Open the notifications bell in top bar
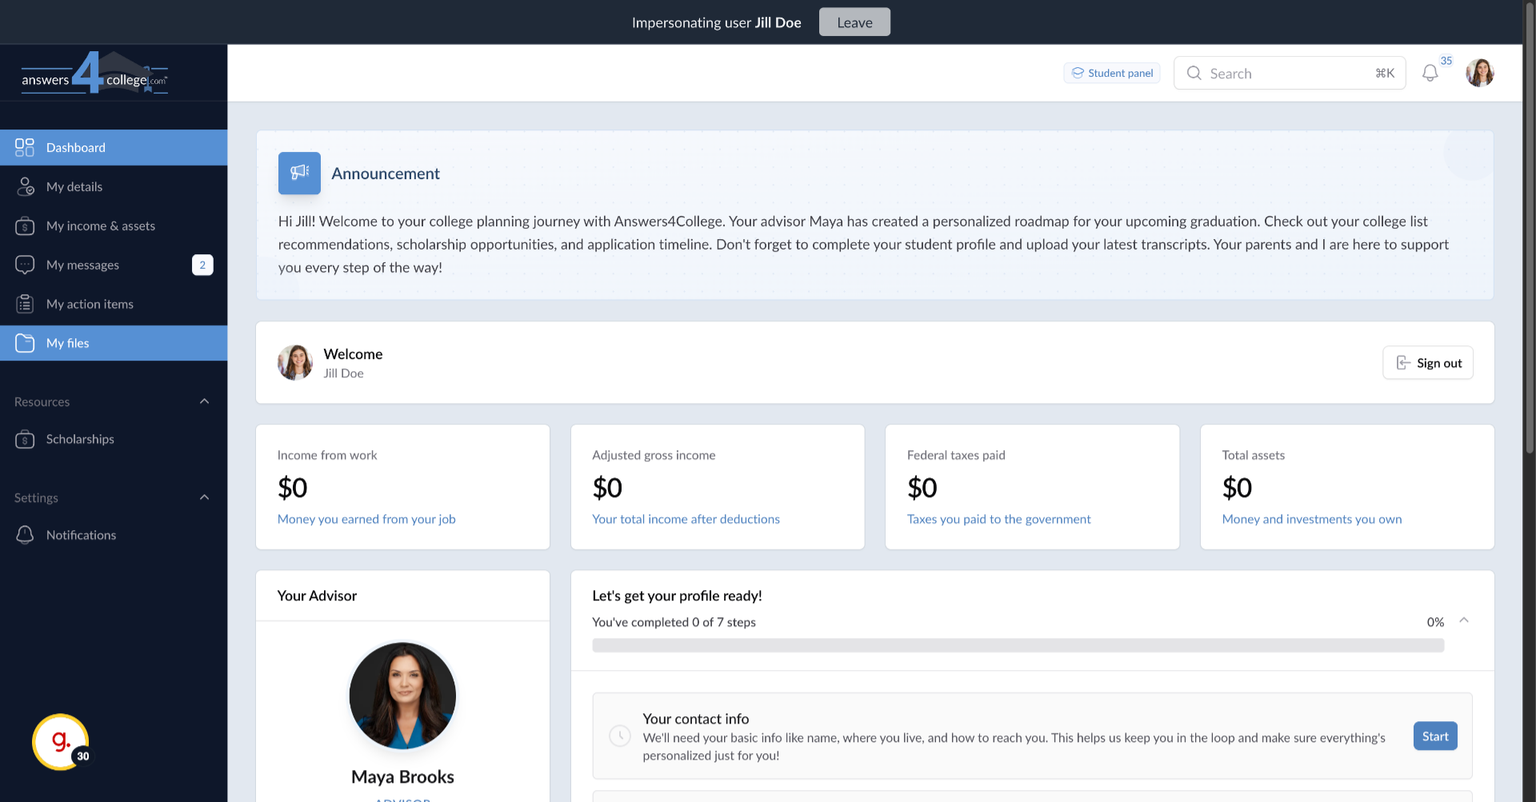Viewport: 1536px width, 802px height. 1430,74
